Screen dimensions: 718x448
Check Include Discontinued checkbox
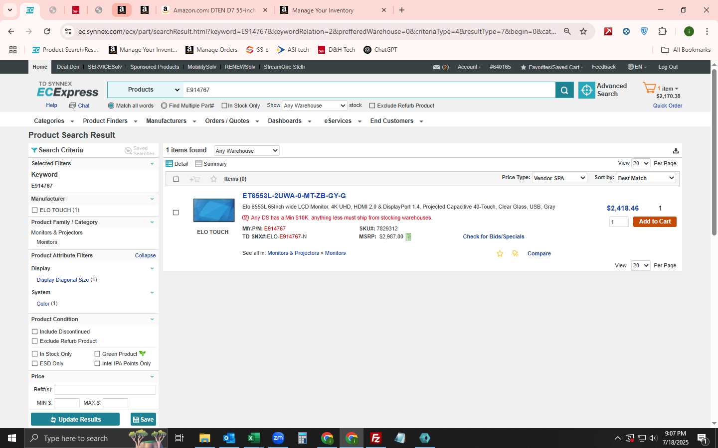coord(34,332)
